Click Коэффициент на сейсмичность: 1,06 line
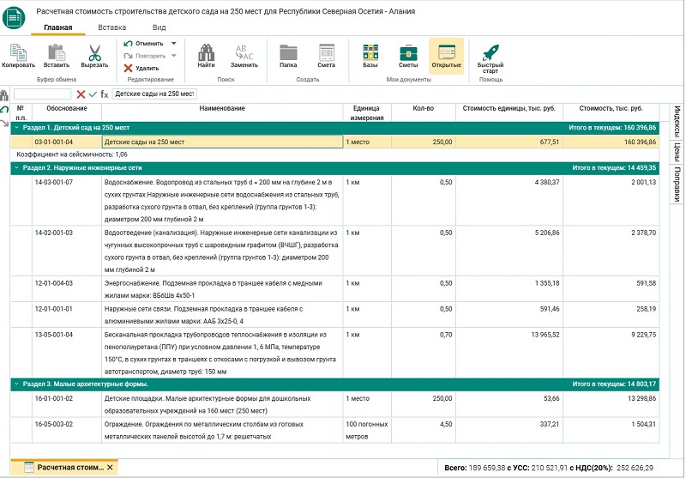This screenshot has width=686, height=478. (72, 154)
